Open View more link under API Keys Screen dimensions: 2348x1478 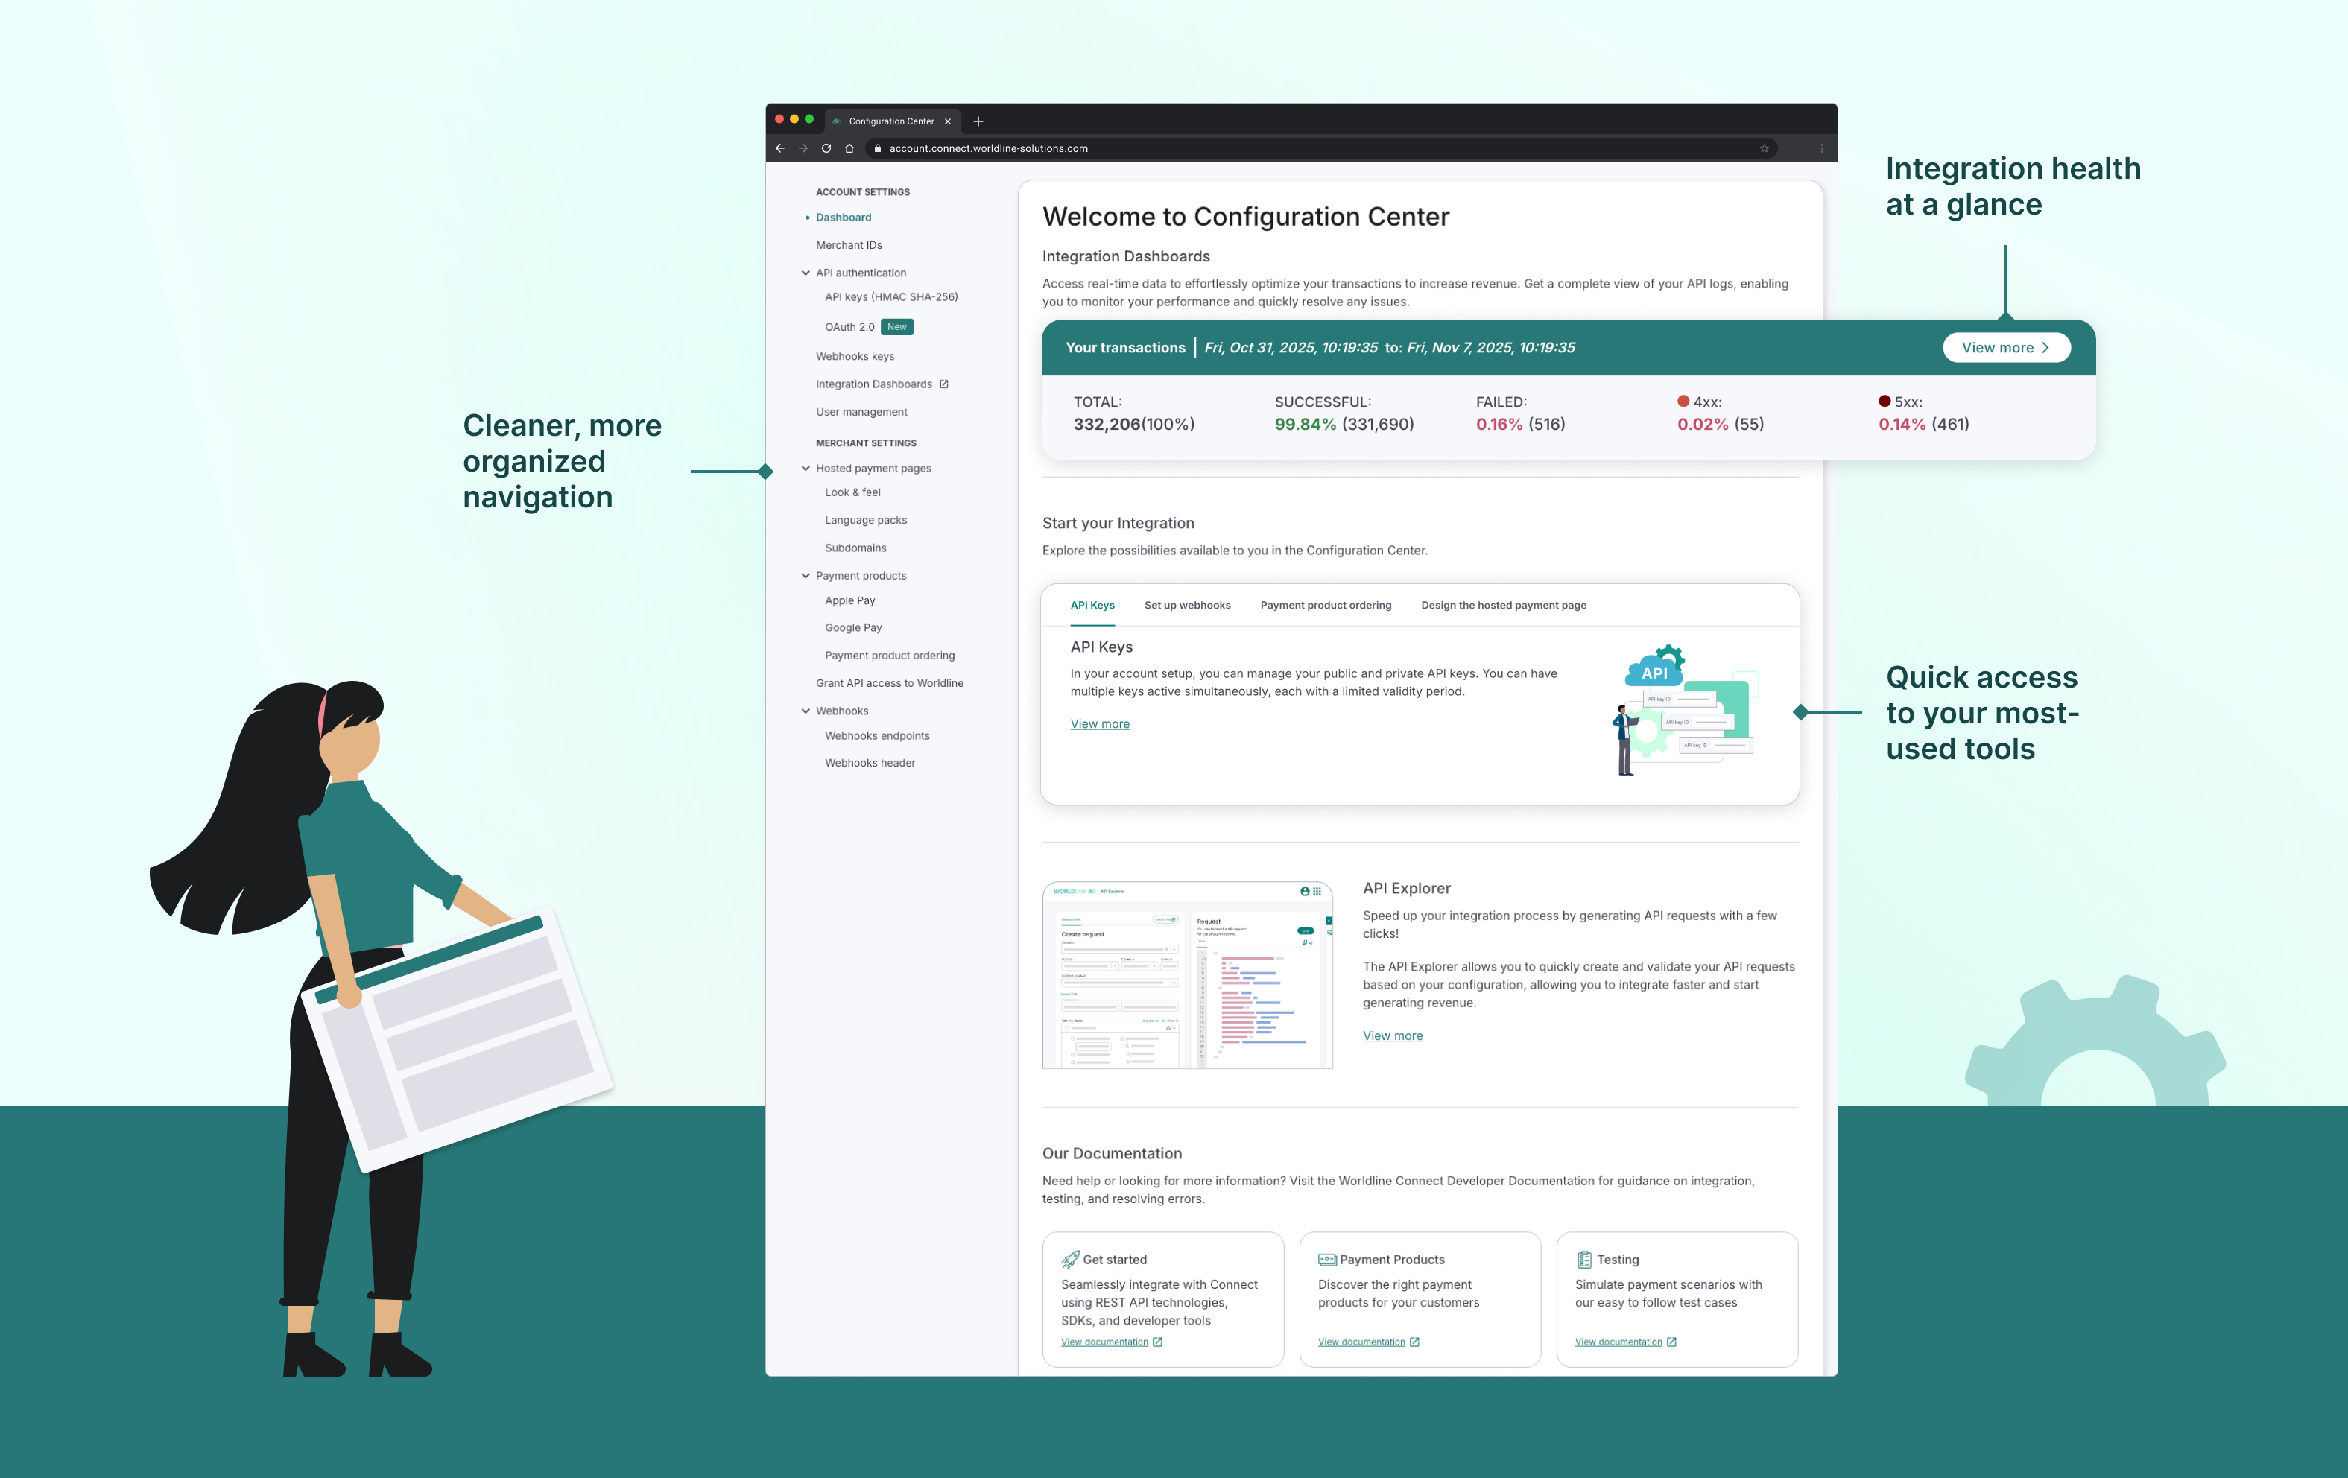coord(1099,723)
